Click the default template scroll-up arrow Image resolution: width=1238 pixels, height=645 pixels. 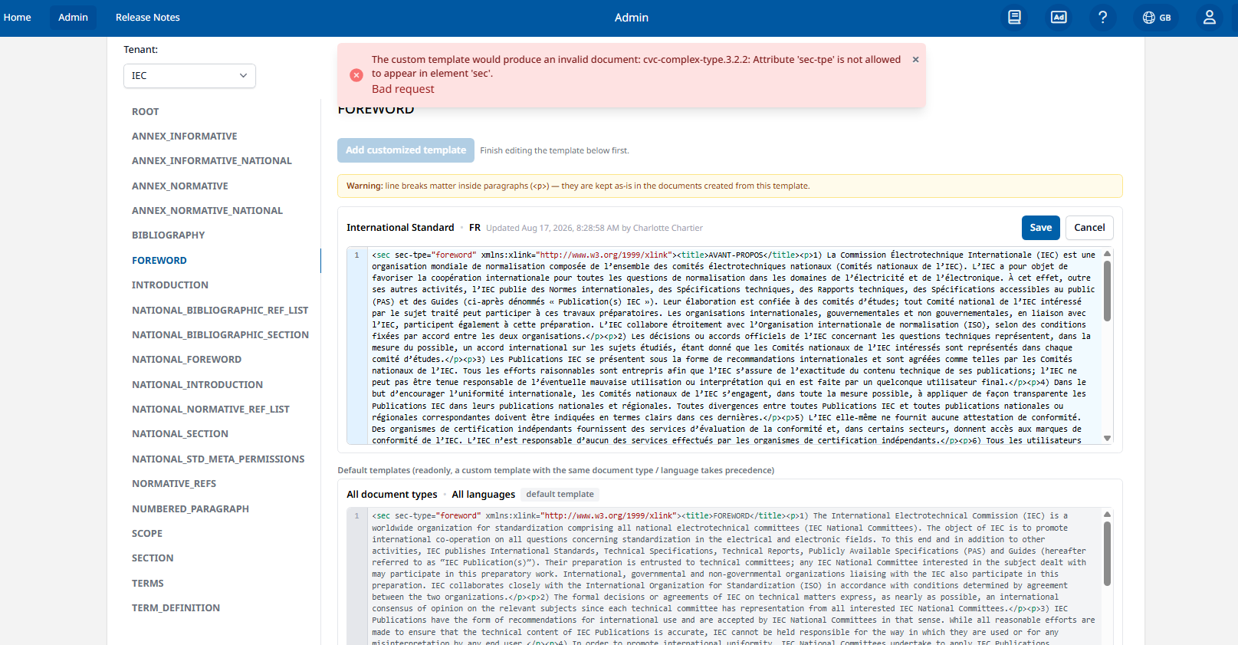(1107, 515)
